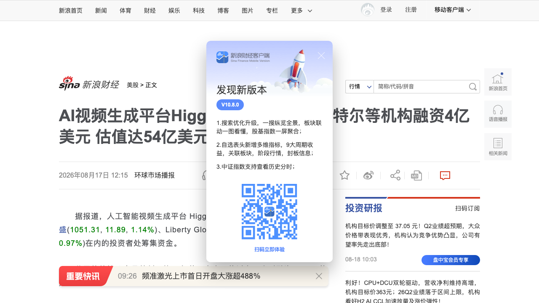Click the QR code in the popup
Image resolution: width=539 pixels, height=303 pixels.
click(x=269, y=212)
